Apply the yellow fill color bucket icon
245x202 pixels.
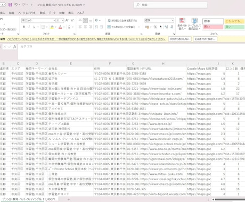coord(52,27)
